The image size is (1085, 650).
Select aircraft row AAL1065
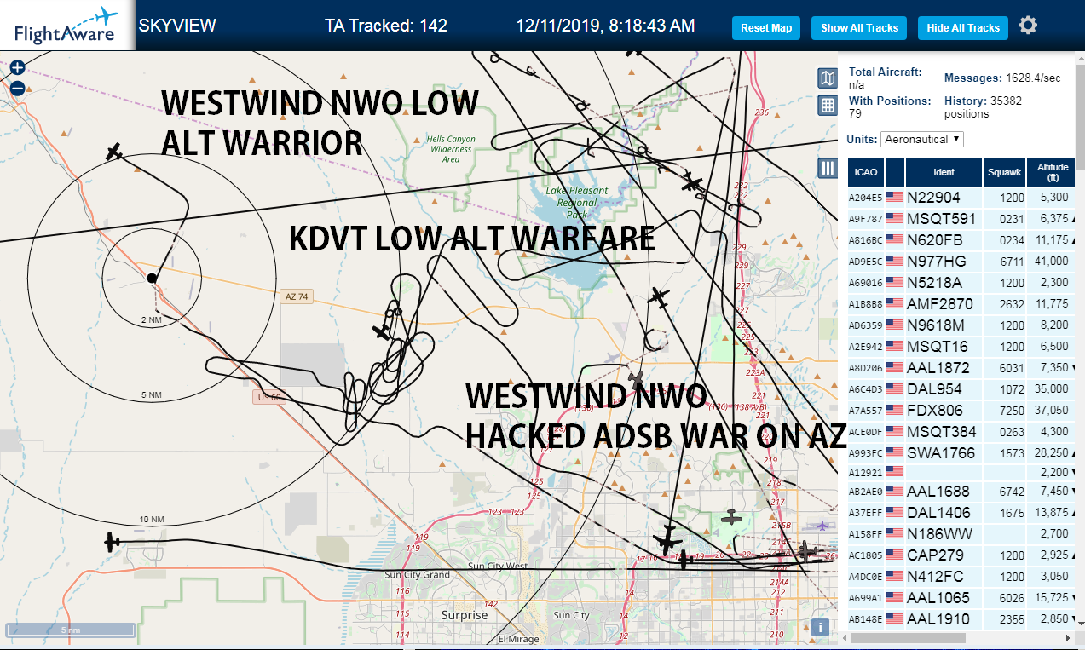[962, 598]
